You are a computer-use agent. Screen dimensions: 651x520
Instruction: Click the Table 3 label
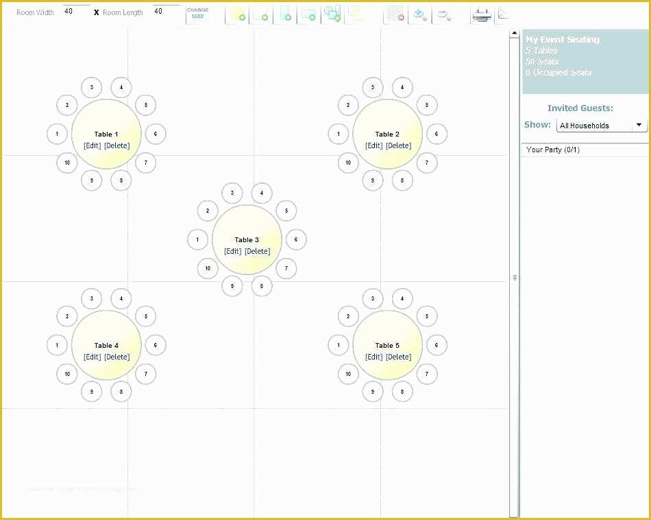pyautogui.click(x=247, y=240)
